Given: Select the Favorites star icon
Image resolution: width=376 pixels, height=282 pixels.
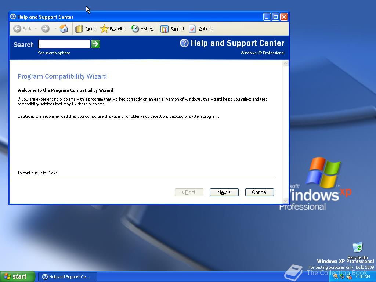Looking at the screenshot, I should pyautogui.click(x=104, y=29).
